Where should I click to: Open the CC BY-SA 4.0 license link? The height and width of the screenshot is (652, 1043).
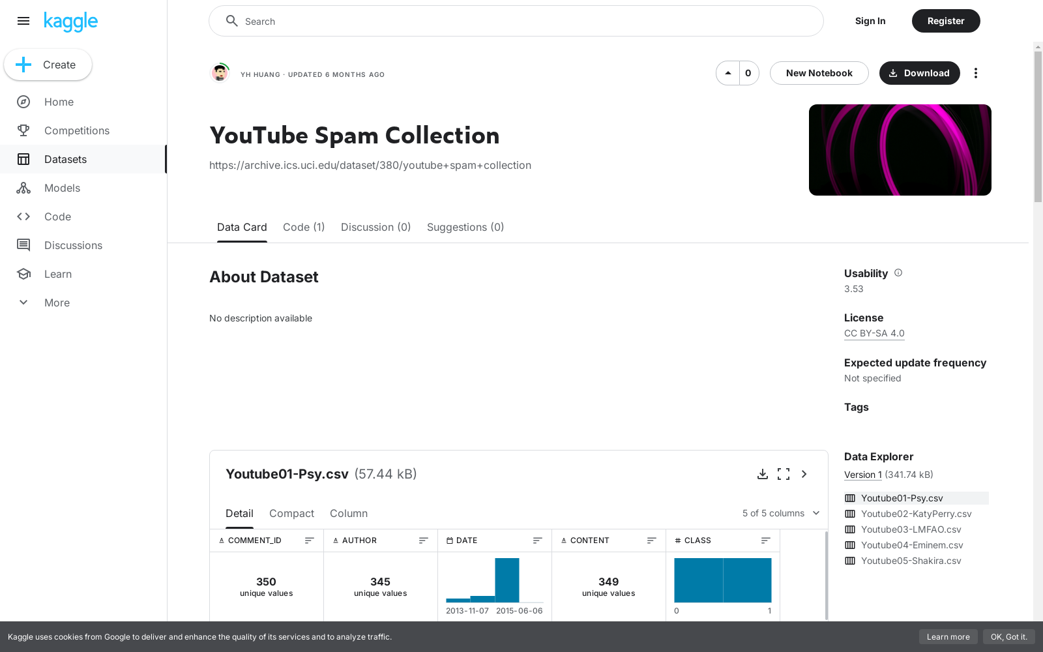pyautogui.click(x=874, y=333)
